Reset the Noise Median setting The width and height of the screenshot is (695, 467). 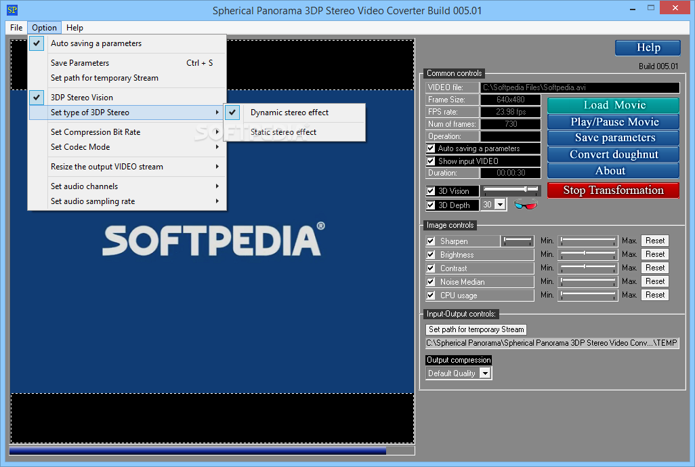tap(654, 281)
